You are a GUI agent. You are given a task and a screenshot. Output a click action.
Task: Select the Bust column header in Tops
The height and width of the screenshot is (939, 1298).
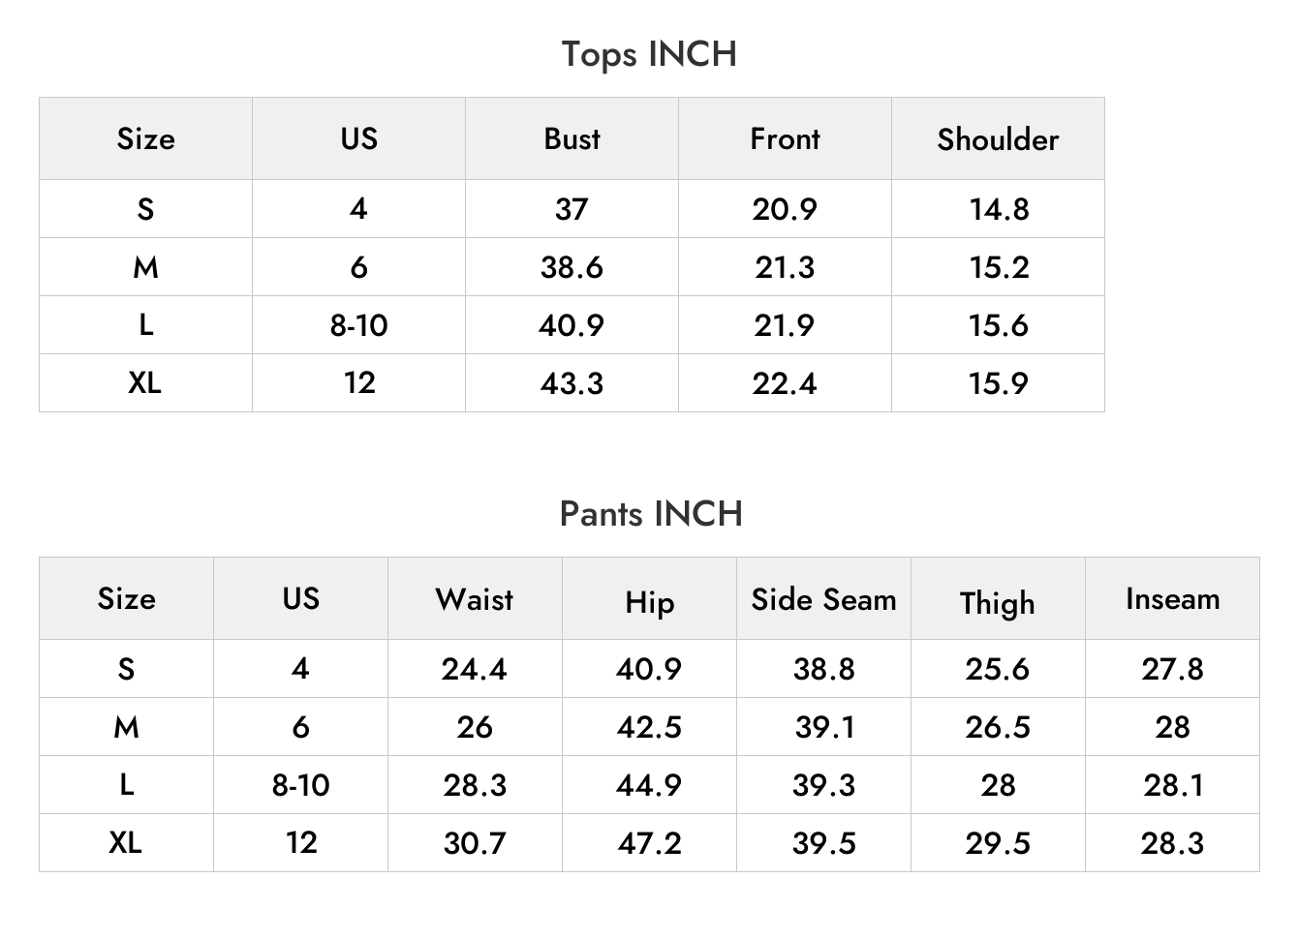coord(572,138)
